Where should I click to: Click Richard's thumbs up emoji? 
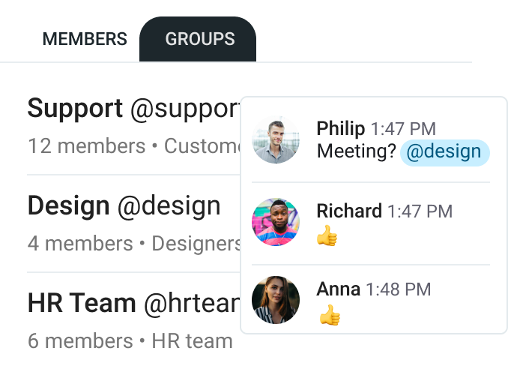(x=328, y=237)
